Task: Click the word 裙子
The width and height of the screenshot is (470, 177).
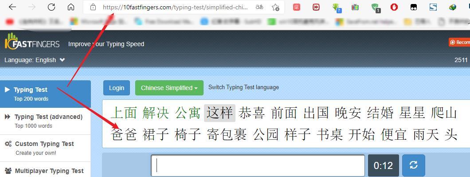Action: coord(156,134)
